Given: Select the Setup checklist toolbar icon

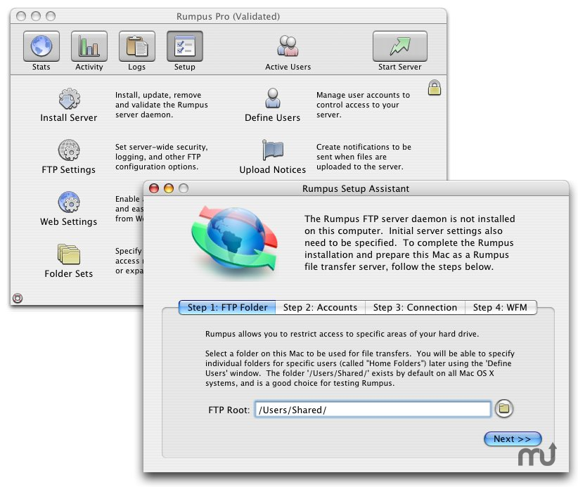Looking at the screenshot, I should 185,46.
